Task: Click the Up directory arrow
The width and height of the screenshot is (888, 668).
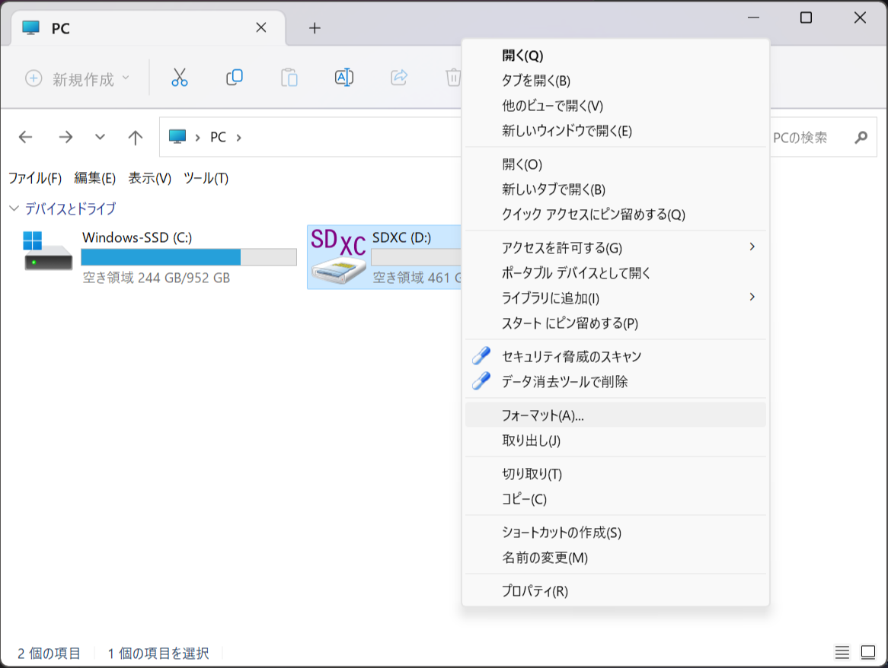Action: pyautogui.click(x=136, y=137)
